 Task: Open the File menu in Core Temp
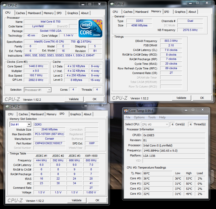point(128,117)
